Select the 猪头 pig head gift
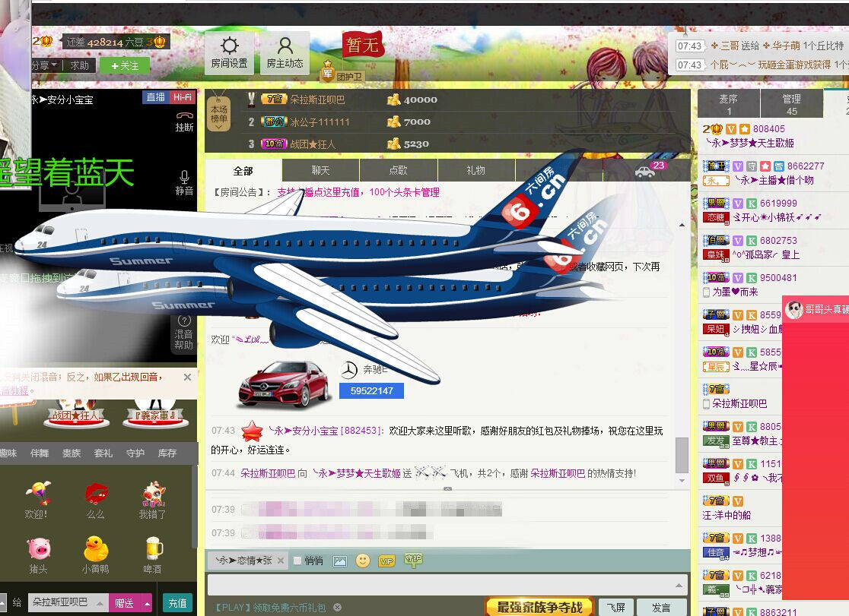Screen dimensions: 849x616 click(x=38, y=555)
